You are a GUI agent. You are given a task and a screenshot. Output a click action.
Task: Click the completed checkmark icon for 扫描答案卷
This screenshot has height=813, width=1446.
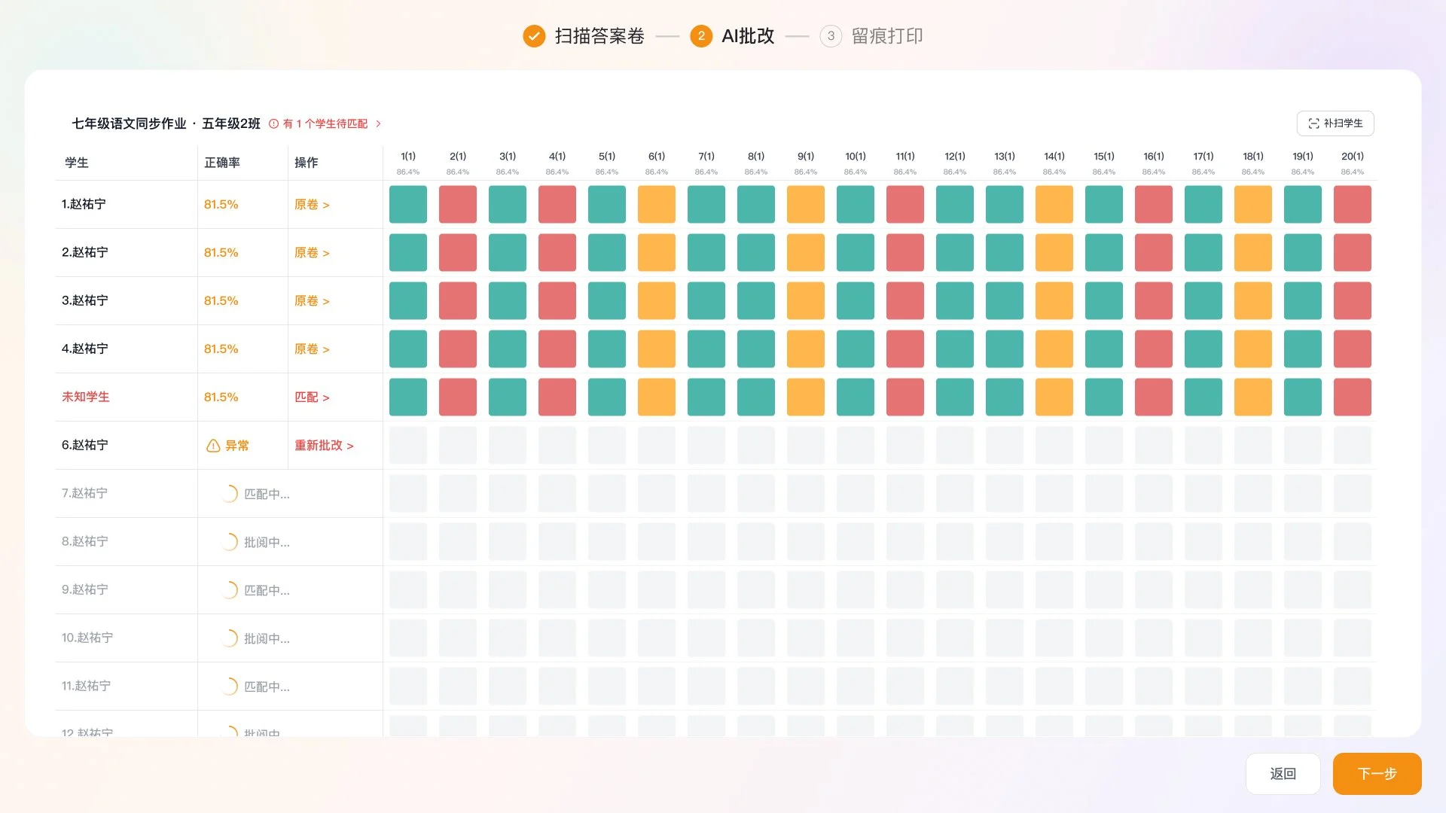tap(534, 36)
